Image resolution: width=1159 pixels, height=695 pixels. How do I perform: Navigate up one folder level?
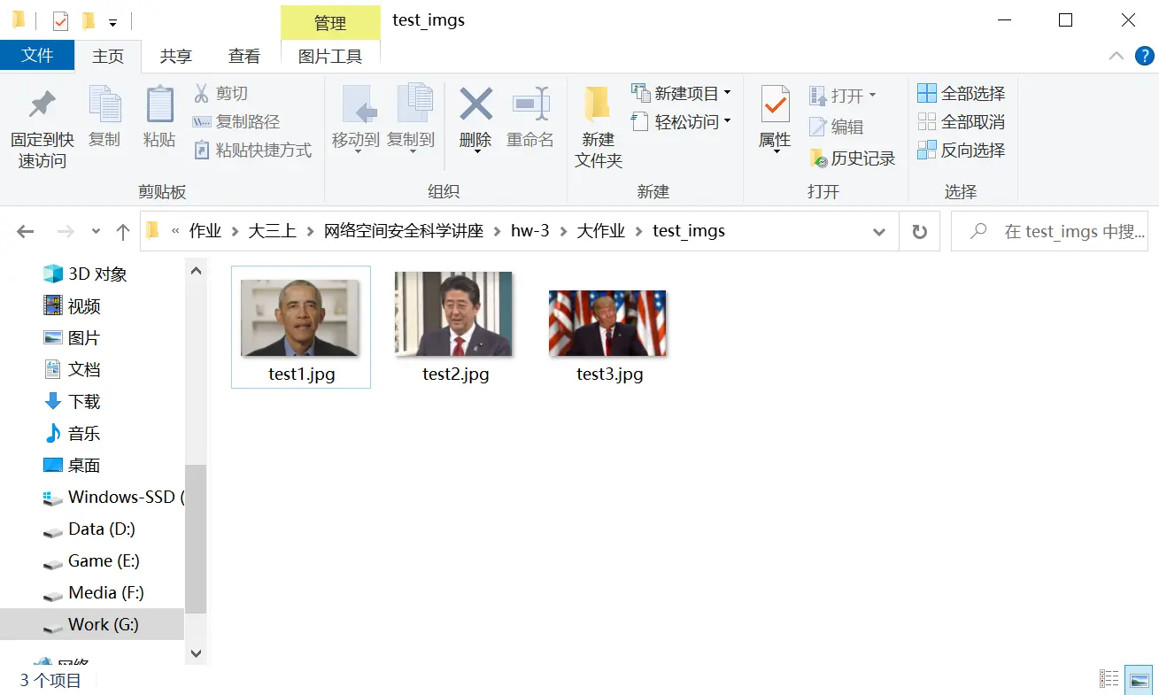pos(123,232)
